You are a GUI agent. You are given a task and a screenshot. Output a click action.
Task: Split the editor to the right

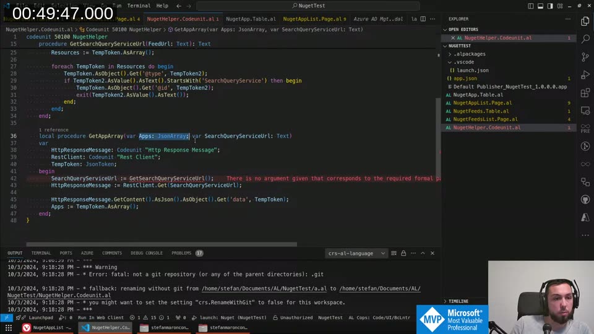click(423, 19)
